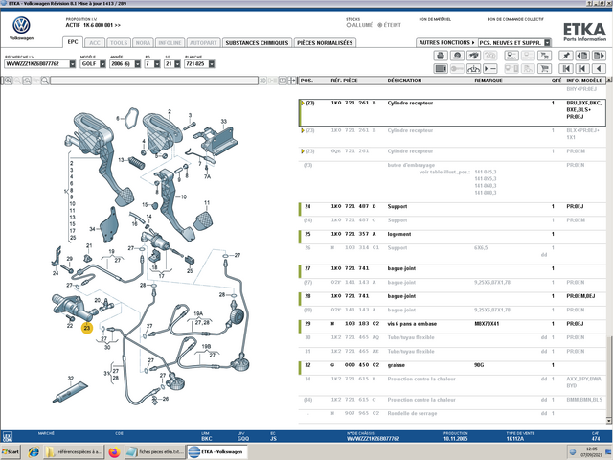The height and width of the screenshot is (460, 613).
Task: Click the pushpin icon in toolbar
Action: (x=566, y=56)
